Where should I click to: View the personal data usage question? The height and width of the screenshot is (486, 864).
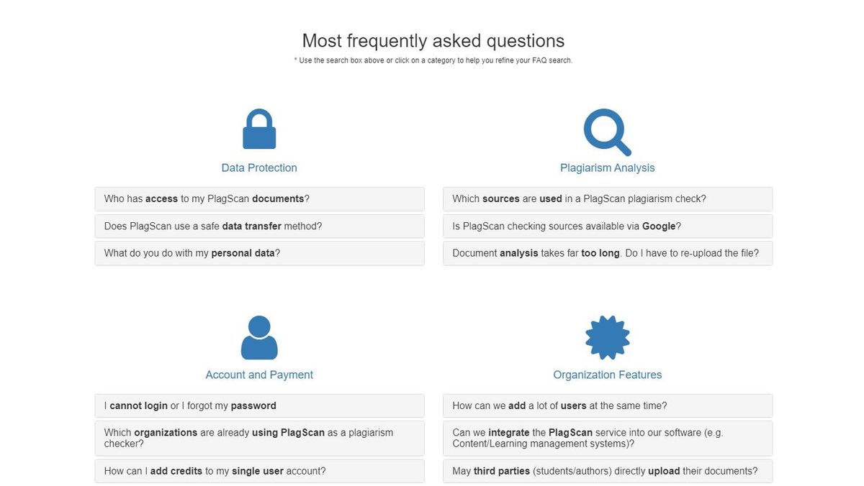(259, 253)
